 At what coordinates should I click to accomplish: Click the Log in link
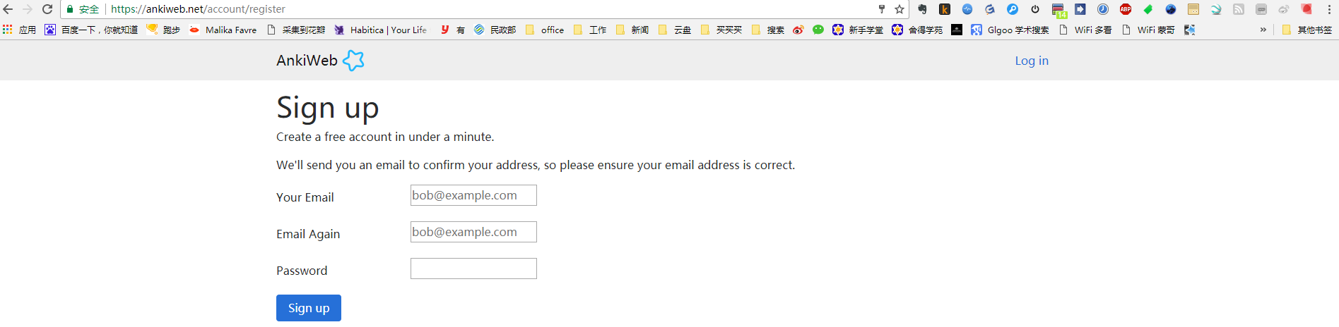click(1032, 61)
